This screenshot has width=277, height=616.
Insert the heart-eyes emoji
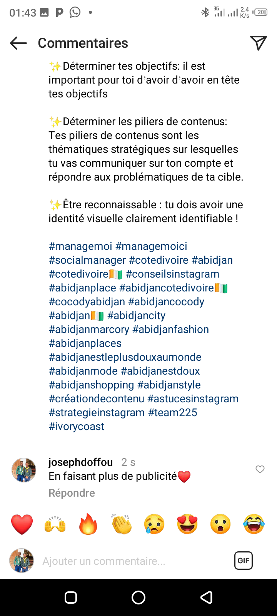[x=187, y=524]
